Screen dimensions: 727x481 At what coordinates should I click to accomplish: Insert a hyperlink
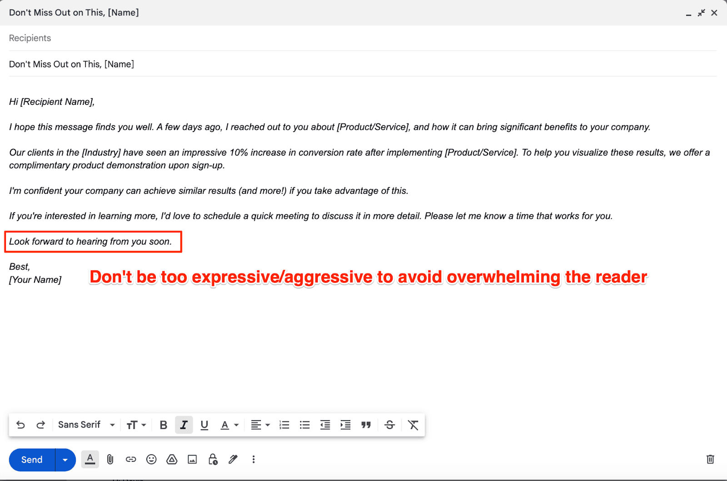pos(131,460)
